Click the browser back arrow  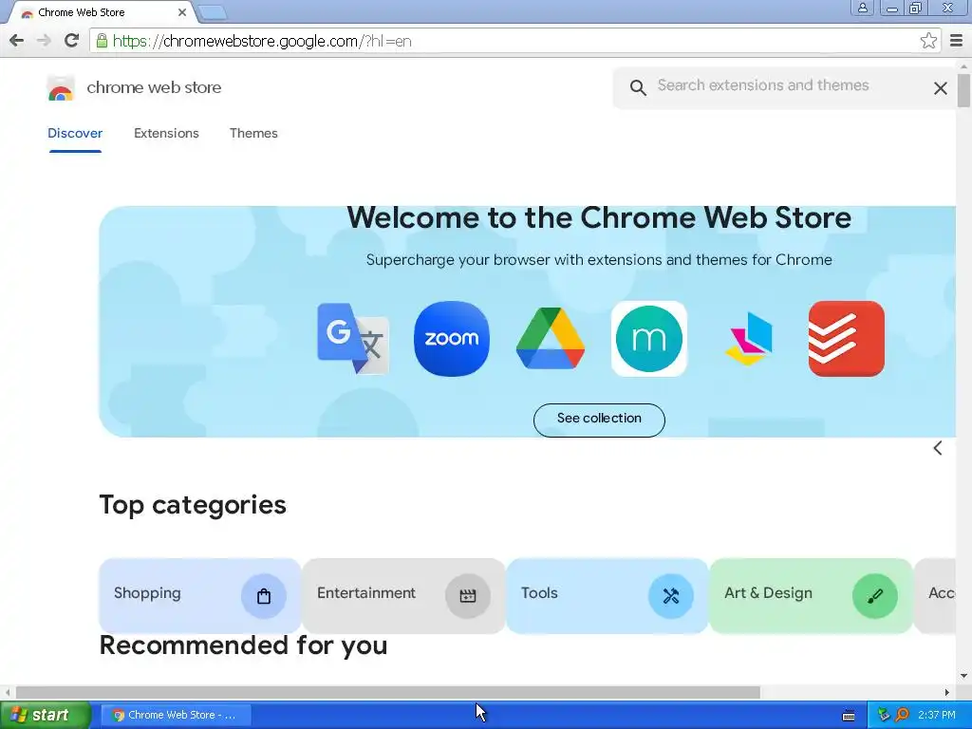pos(17,41)
